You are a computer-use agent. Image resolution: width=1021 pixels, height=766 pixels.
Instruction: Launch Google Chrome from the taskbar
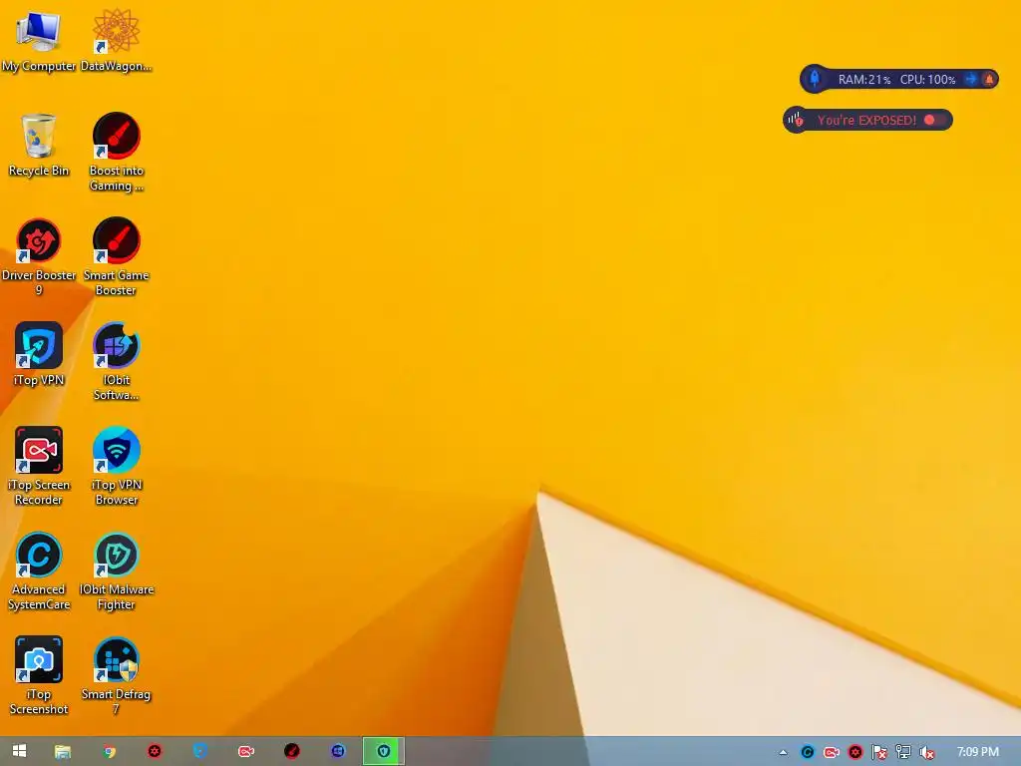click(x=109, y=752)
